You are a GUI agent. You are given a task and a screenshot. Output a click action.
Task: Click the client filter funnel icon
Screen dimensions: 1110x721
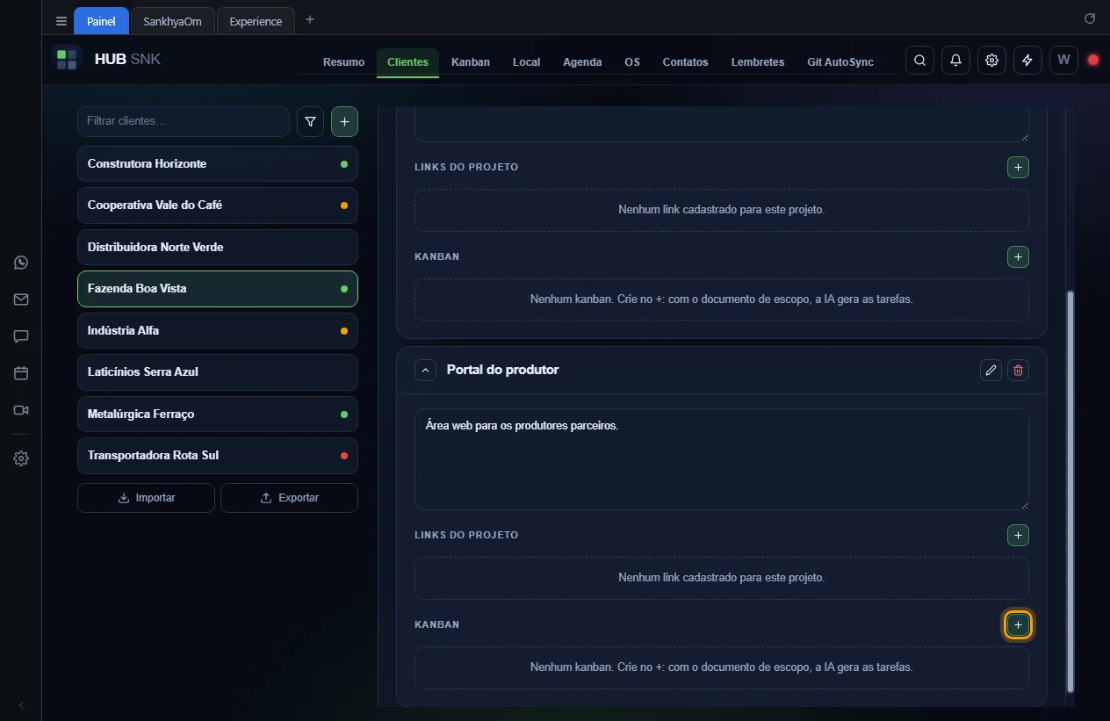[x=310, y=122]
